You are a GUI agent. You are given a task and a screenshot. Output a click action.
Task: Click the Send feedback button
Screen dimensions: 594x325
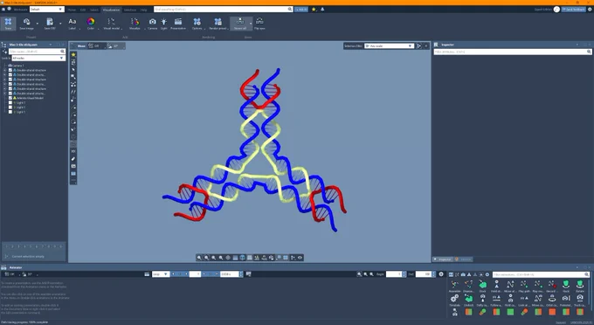574,9
